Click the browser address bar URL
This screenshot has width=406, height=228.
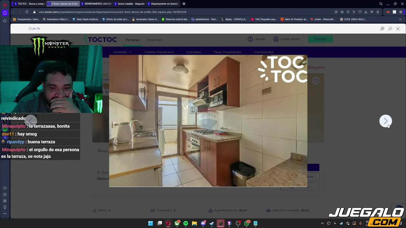tap(113, 12)
